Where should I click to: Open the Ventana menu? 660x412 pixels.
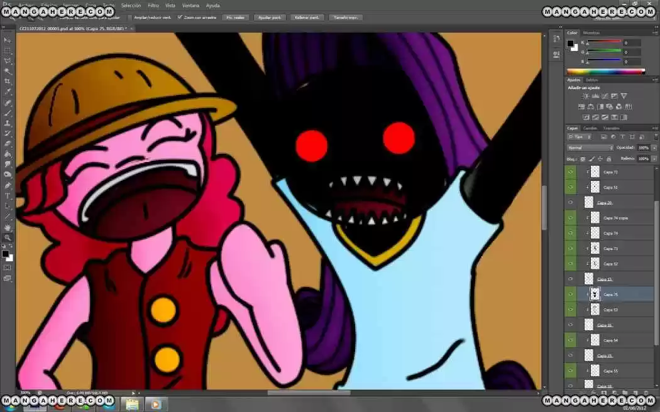[x=190, y=6]
